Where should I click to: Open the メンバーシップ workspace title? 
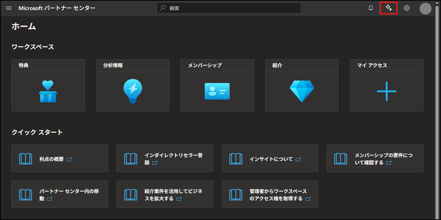[x=205, y=65]
